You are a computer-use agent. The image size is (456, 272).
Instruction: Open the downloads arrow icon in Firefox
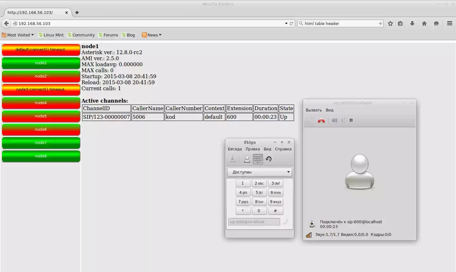pos(413,23)
